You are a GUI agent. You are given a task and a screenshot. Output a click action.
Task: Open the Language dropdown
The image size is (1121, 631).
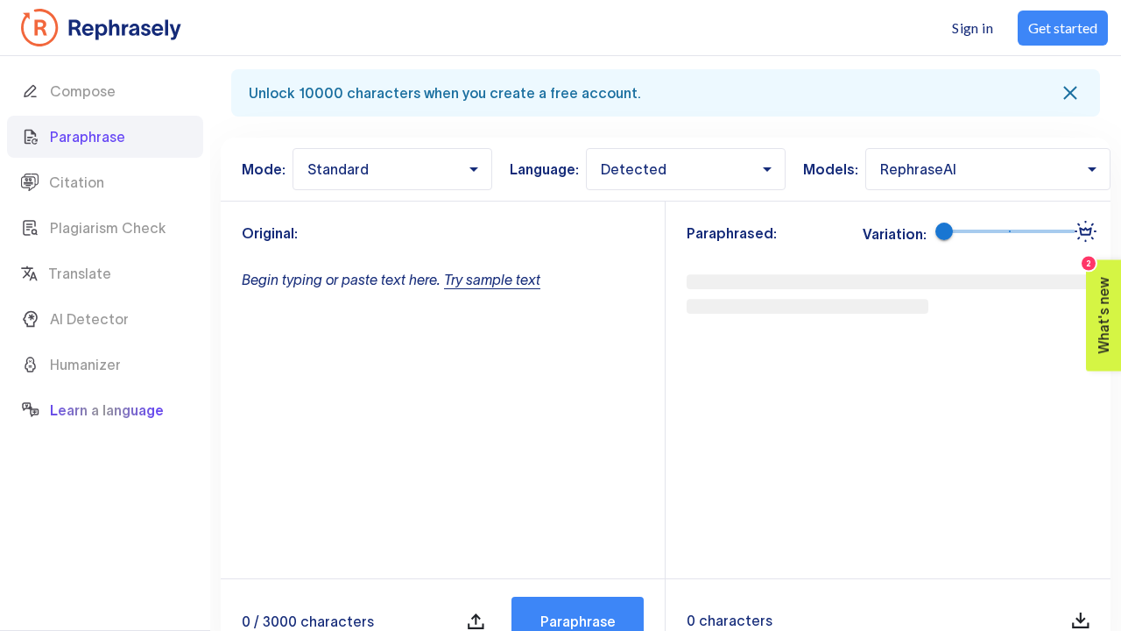coord(685,169)
